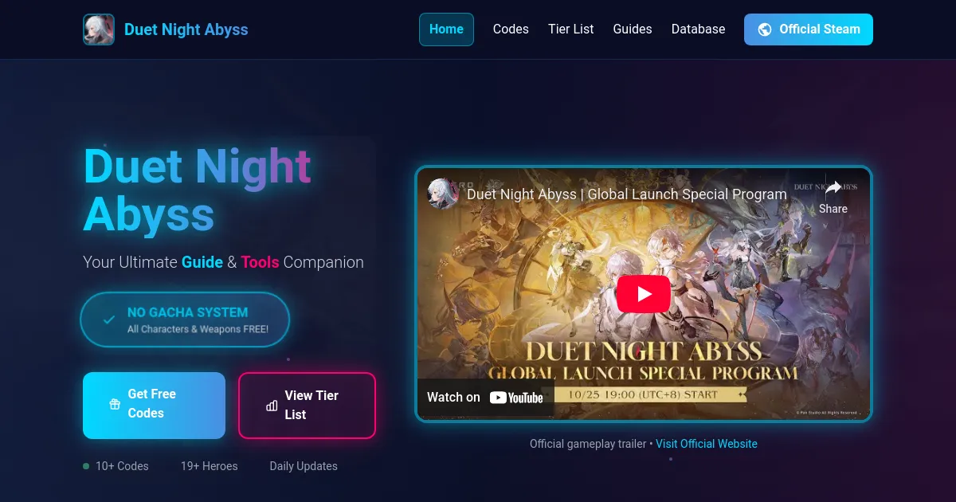The image size is (956, 502).
Task: Click the gift icon on Get Free Codes
Action: (115, 404)
